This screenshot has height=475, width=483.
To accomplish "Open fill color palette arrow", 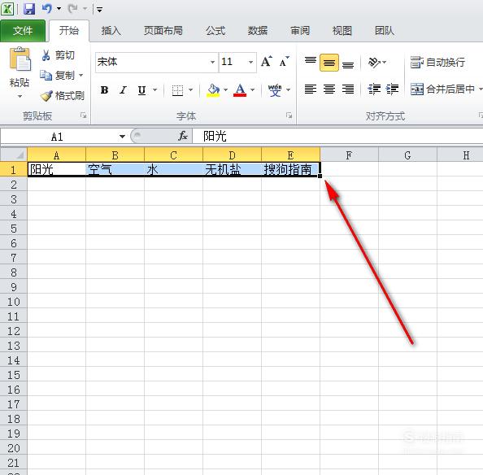I will [x=226, y=90].
